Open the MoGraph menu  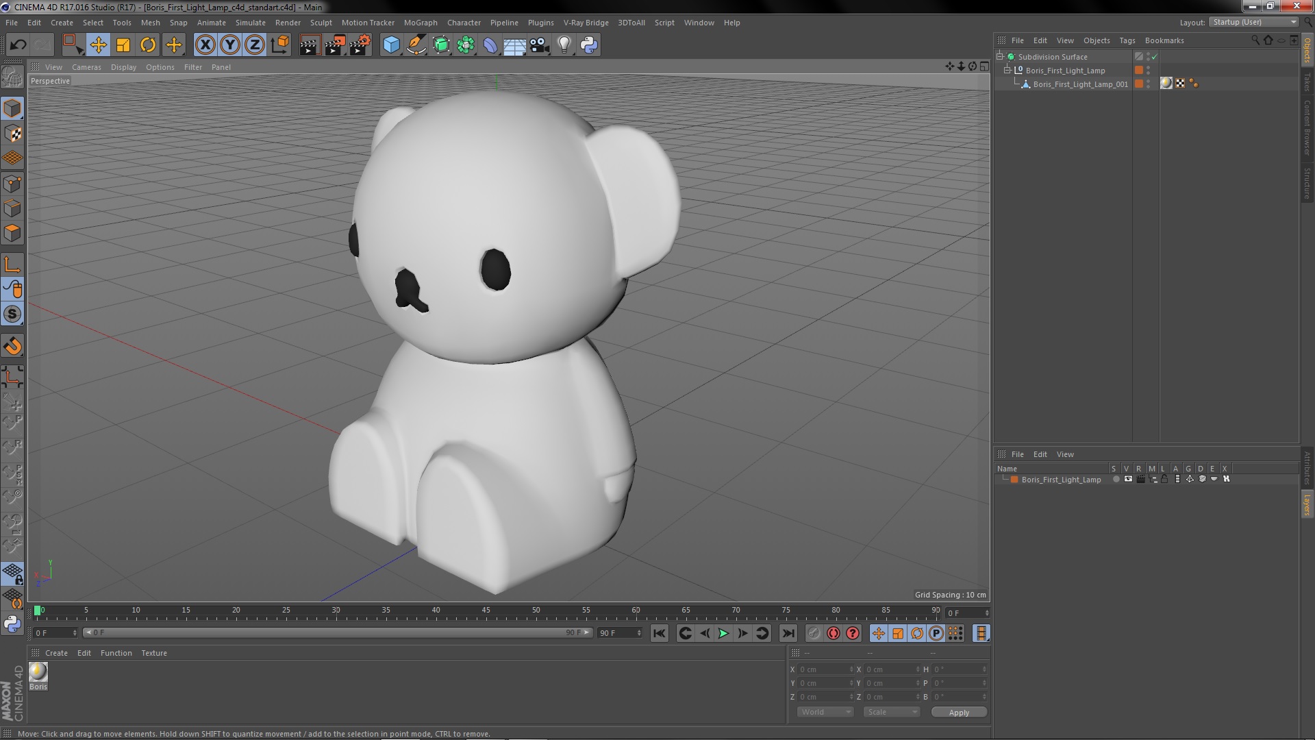[x=420, y=23]
